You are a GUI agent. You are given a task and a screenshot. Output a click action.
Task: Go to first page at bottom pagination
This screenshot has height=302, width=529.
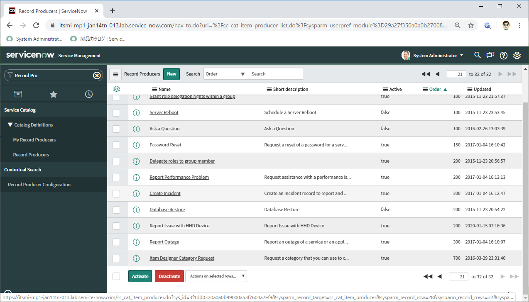coord(428,277)
